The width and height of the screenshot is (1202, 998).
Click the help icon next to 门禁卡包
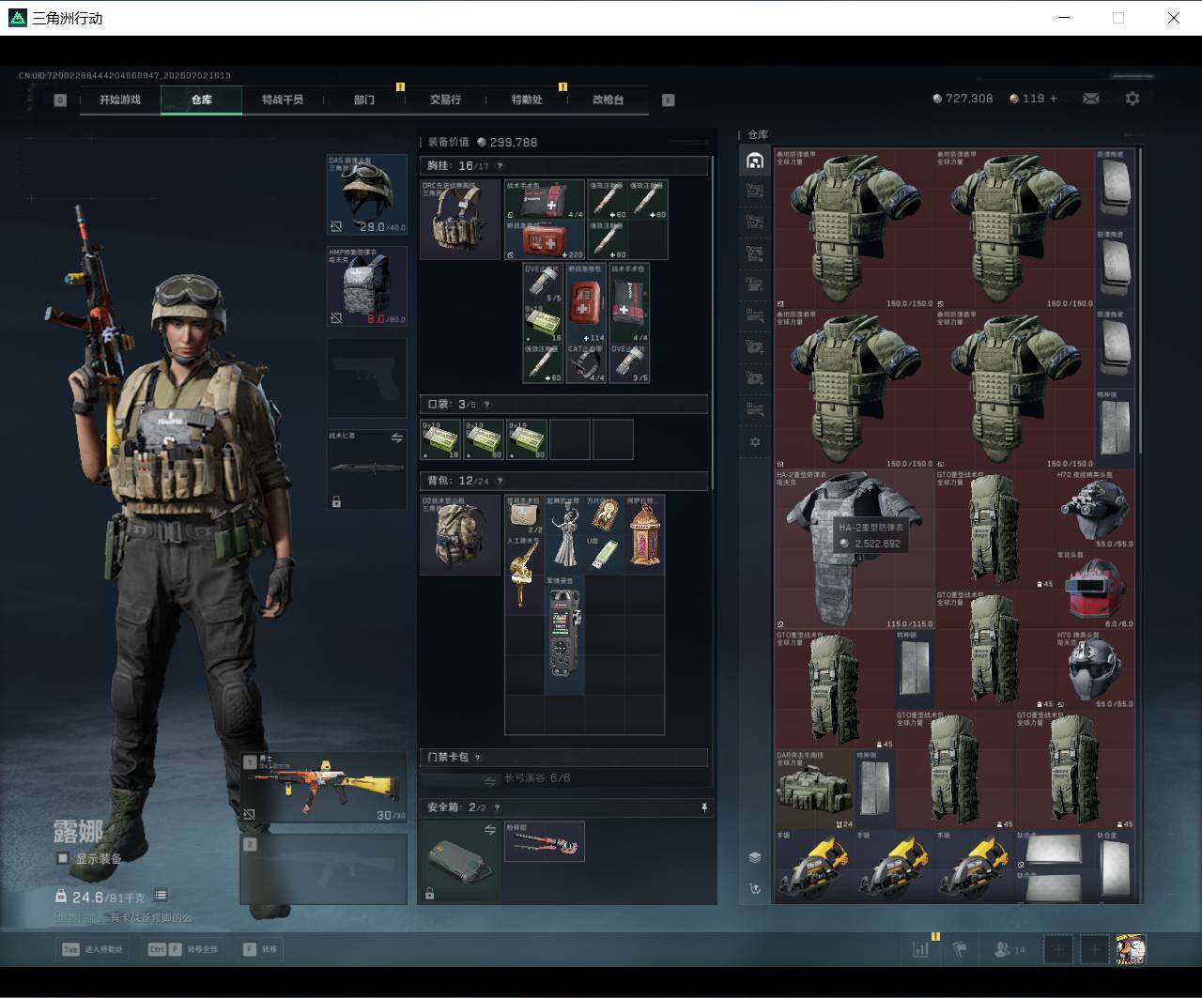(x=477, y=758)
